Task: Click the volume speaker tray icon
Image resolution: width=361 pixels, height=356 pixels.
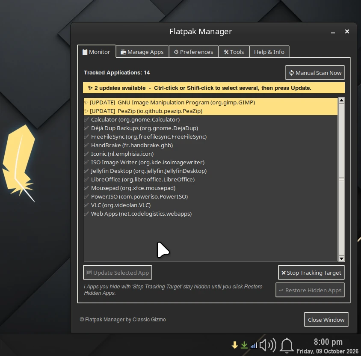Action: tap(268, 345)
